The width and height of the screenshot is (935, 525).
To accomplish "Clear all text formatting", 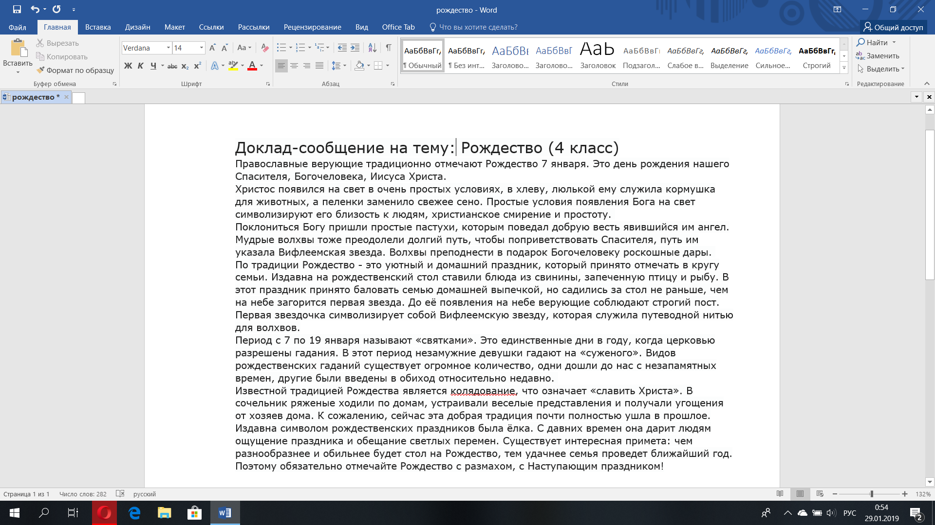I will pos(264,48).
